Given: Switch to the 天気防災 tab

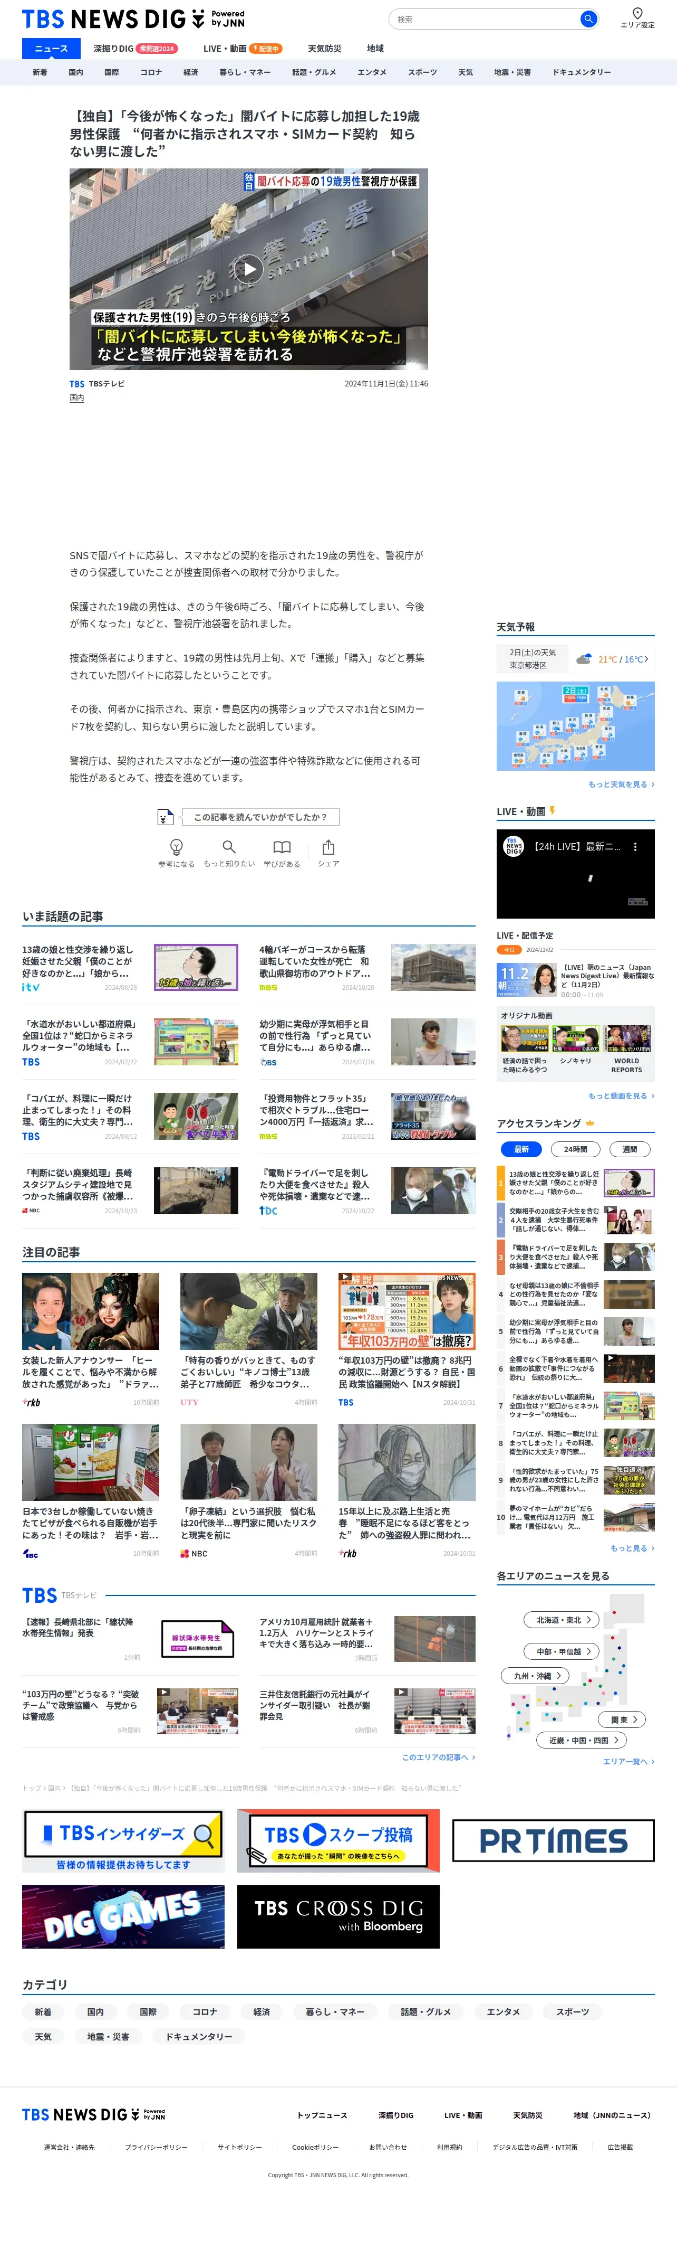Looking at the screenshot, I should [x=325, y=49].
